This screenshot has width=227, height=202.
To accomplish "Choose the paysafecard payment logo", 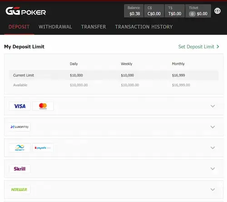I will coord(43,148).
